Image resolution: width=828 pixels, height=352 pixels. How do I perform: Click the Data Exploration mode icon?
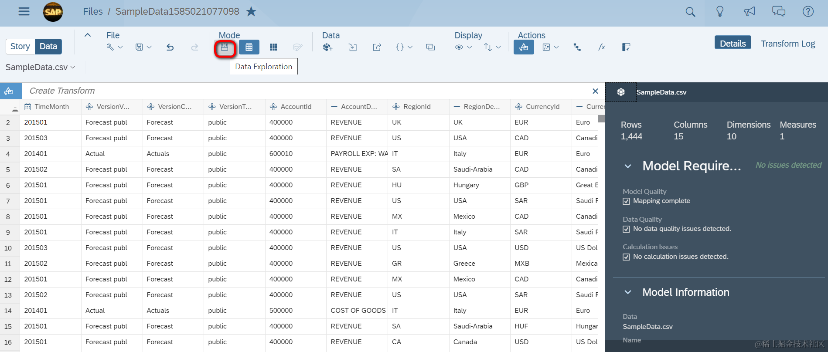tap(225, 47)
